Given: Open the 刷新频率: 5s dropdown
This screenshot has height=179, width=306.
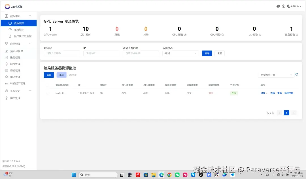Looking at the screenshot, I should tap(276, 75).
